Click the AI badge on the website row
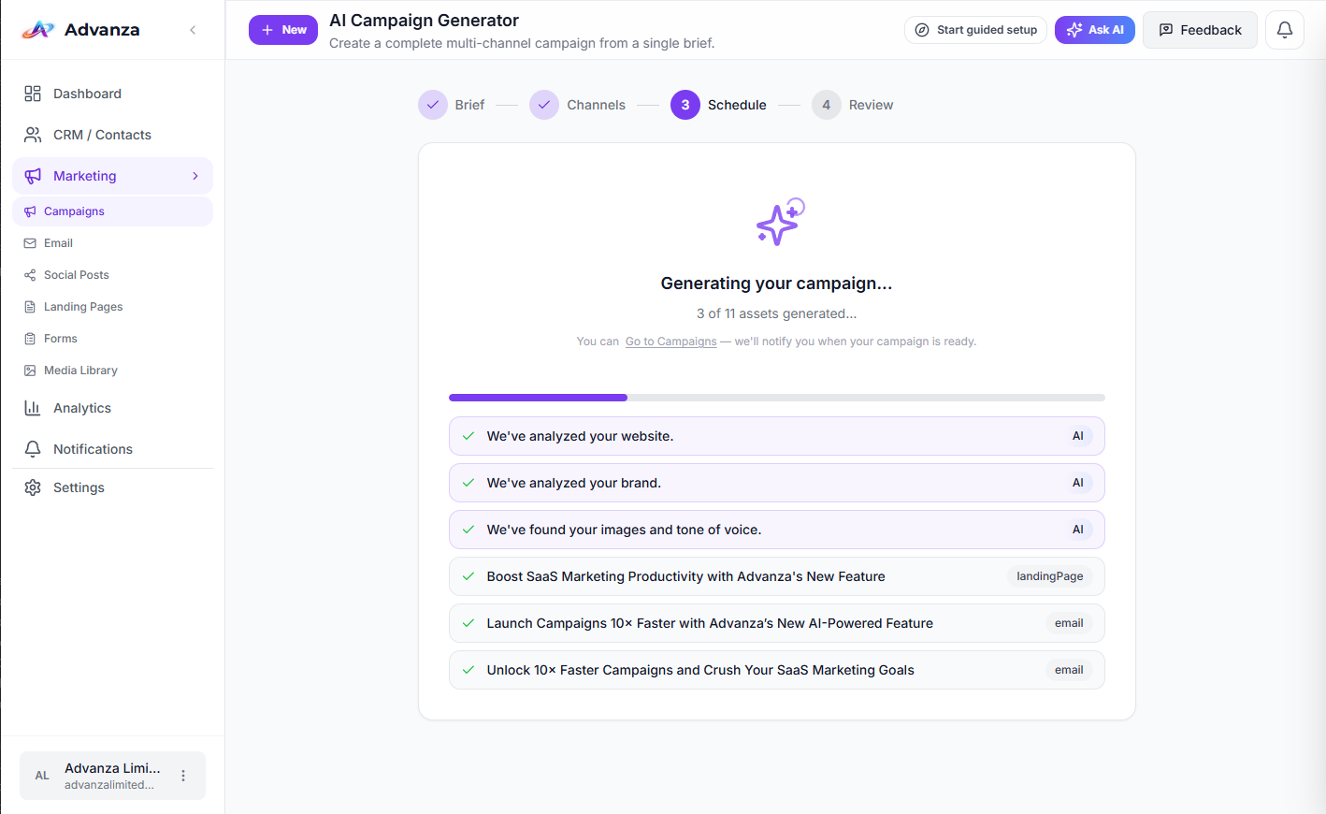 [x=1078, y=436]
